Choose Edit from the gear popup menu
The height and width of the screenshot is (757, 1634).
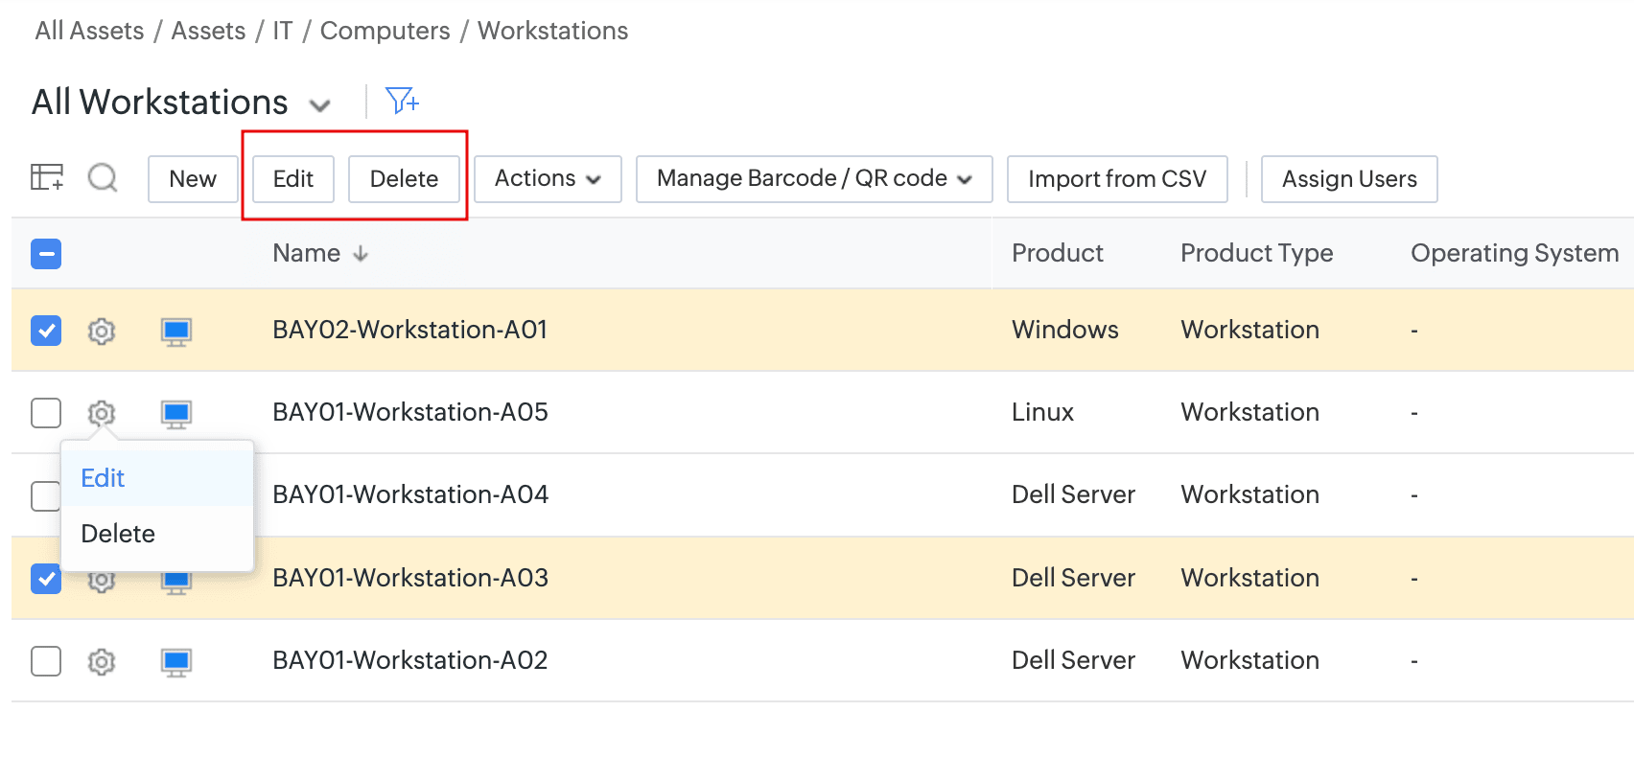pos(104,478)
